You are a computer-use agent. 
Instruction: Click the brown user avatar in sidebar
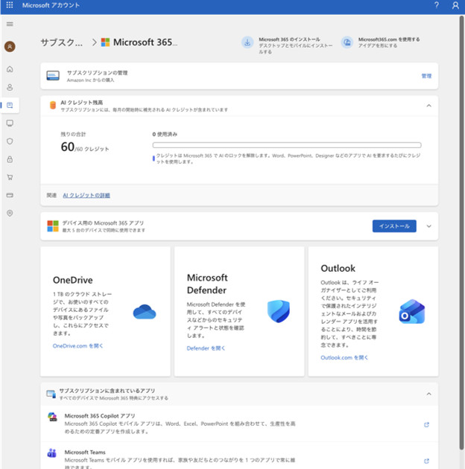10,47
